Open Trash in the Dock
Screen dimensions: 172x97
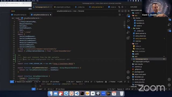121,93
